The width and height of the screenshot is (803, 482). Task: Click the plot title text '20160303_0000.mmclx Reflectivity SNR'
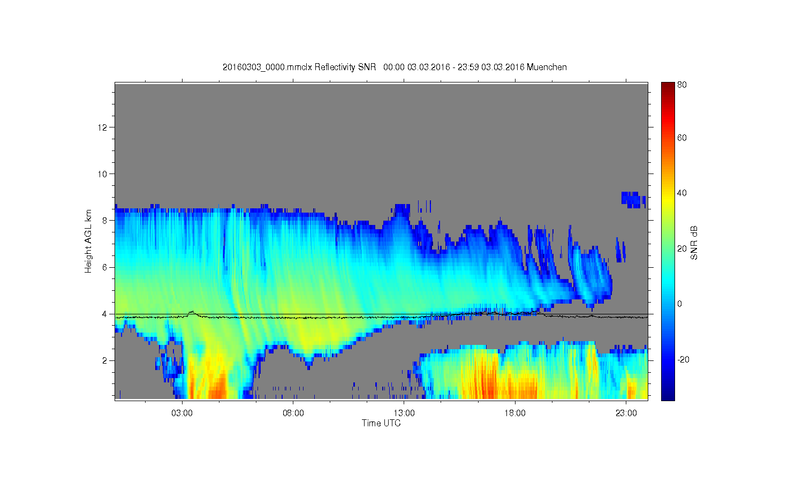click(x=299, y=67)
